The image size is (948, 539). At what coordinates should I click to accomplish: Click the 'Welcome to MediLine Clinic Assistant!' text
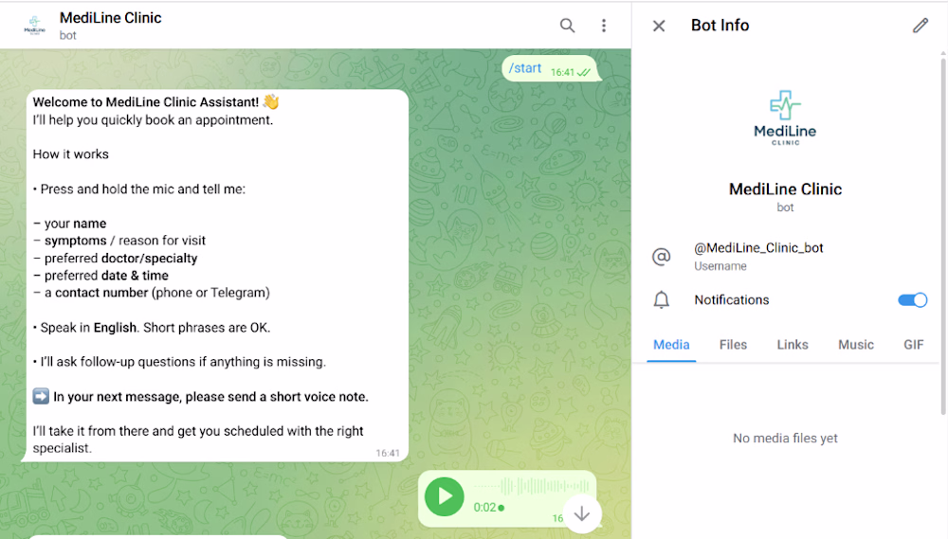point(146,102)
